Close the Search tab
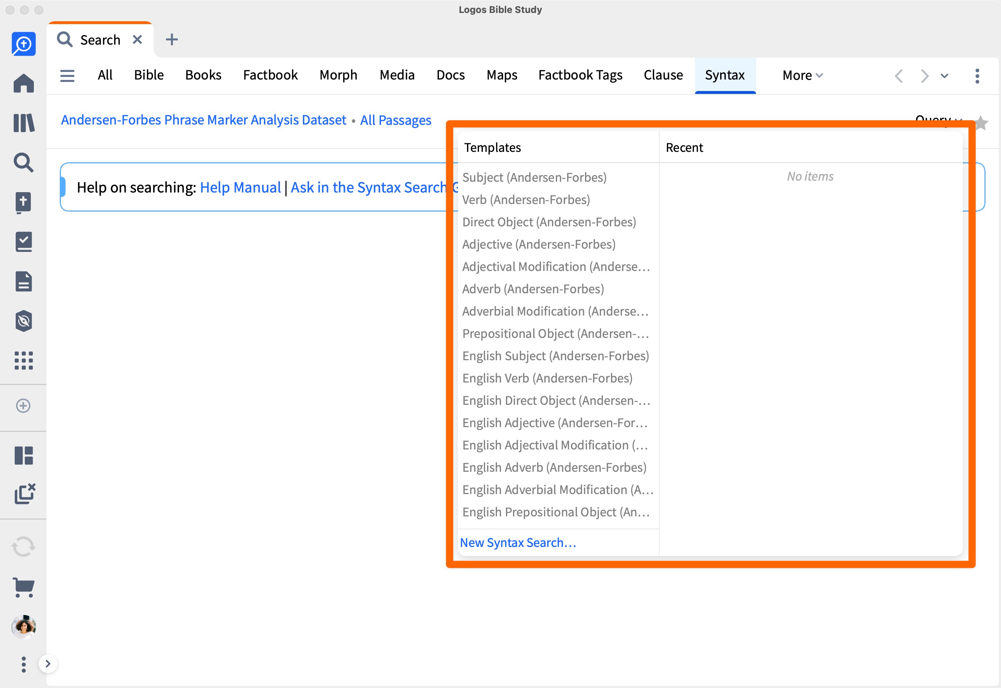Image resolution: width=1001 pixels, height=688 pixels. (x=137, y=40)
